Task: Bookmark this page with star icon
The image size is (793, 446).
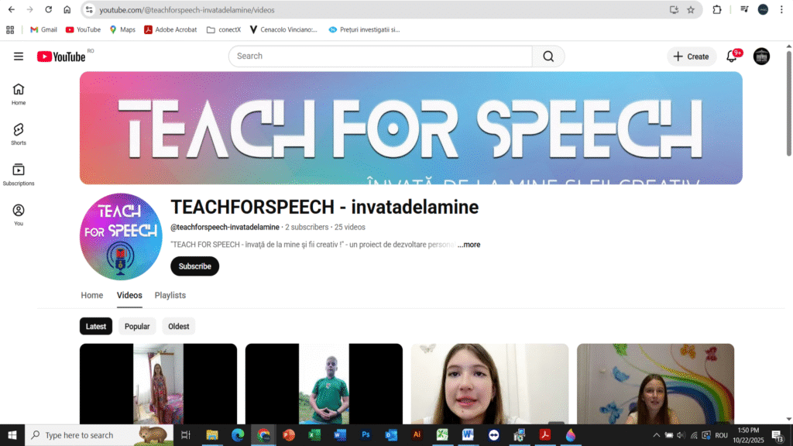Action: pos(691,10)
